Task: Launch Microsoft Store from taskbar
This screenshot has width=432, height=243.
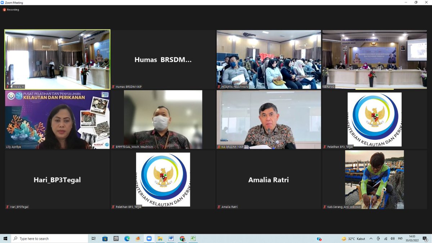Action: (105, 239)
